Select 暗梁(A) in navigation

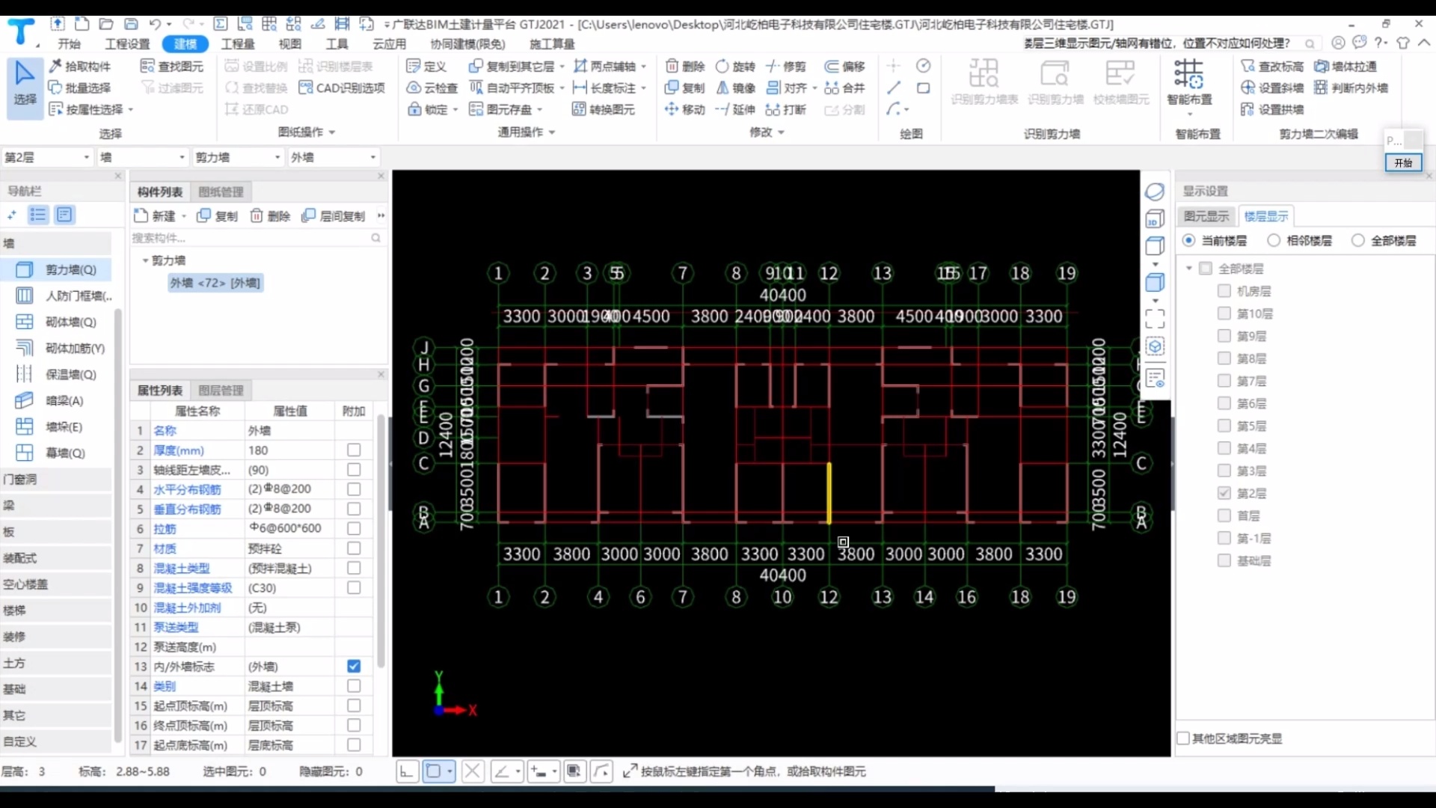point(50,400)
